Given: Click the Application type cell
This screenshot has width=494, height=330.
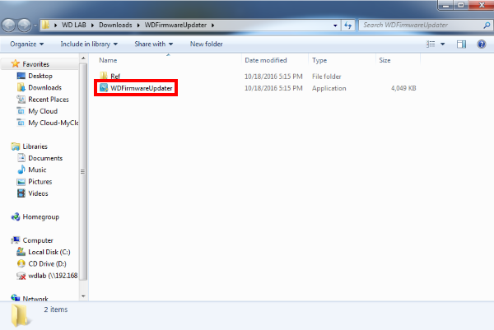Looking at the screenshot, I should [x=329, y=89].
